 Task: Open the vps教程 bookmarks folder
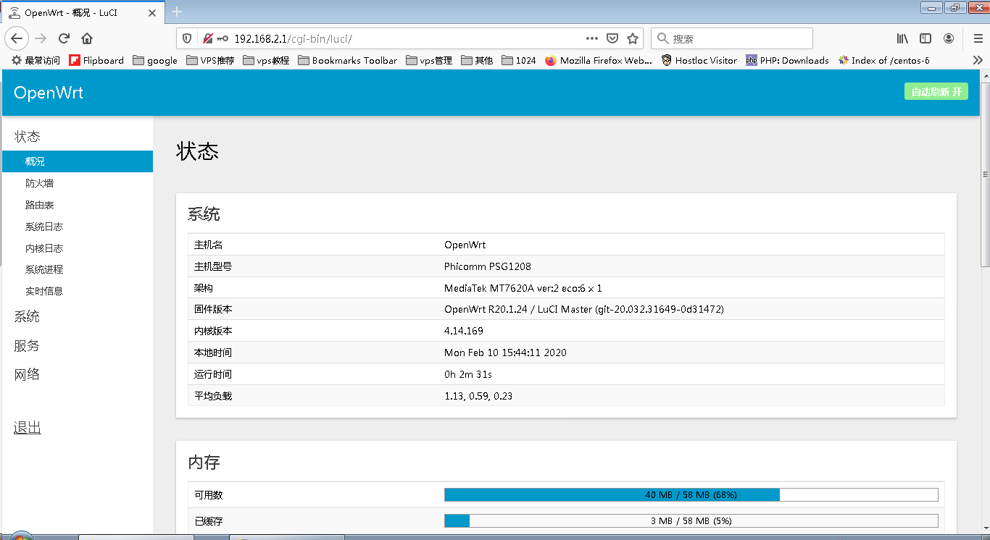click(266, 60)
